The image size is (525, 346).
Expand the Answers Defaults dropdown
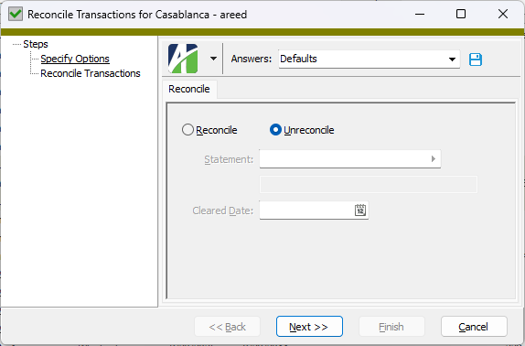point(452,59)
